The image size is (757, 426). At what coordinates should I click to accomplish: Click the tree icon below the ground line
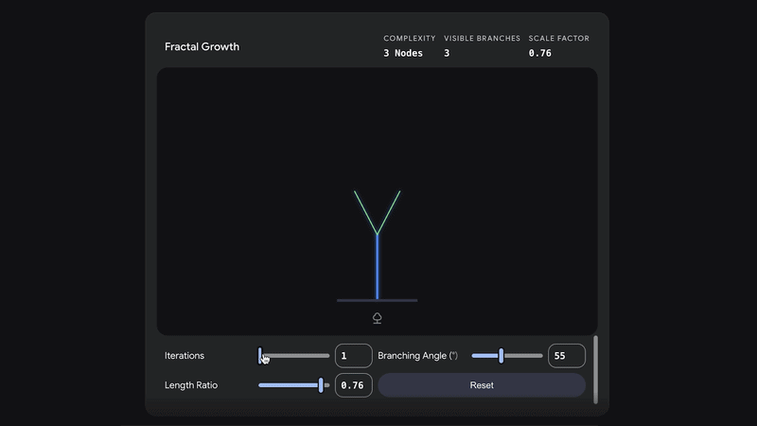pos(377,318)
